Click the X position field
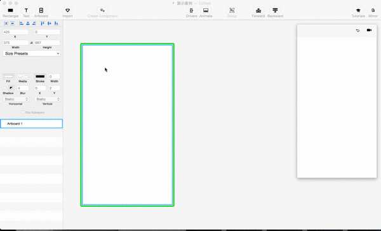Viewport: 381px width, 231px height. 16,32
